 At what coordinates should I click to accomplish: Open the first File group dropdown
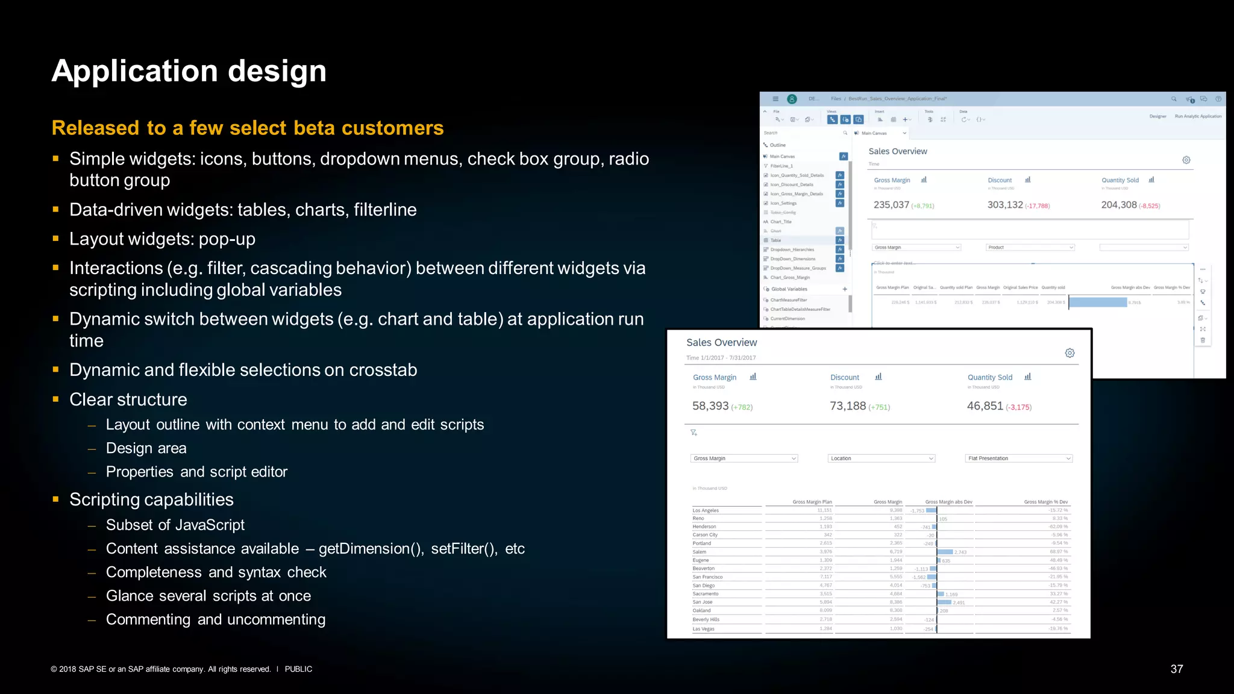(x=780, y=119)
